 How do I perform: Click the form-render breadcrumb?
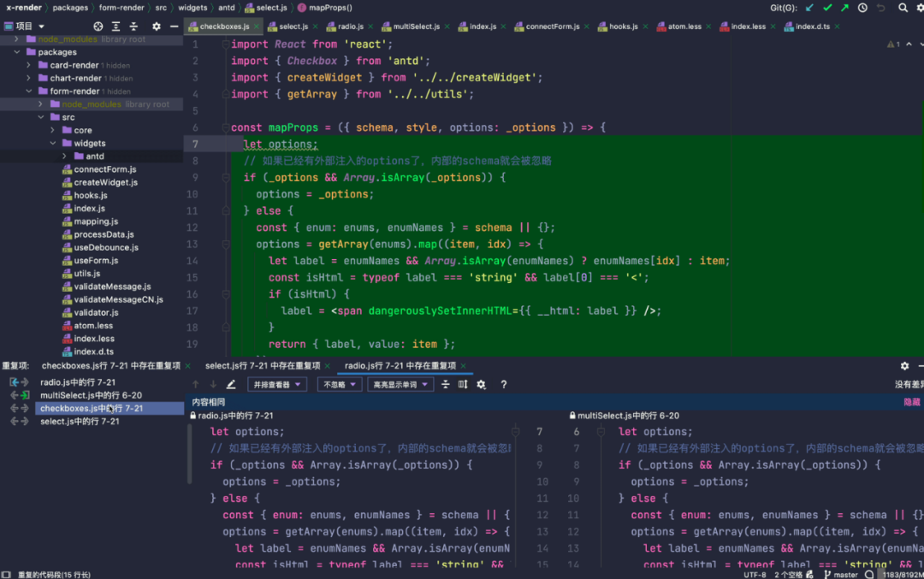click(121, 8)
